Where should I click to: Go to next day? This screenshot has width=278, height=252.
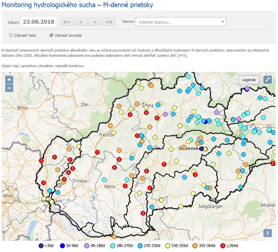[x=95, y=22]
